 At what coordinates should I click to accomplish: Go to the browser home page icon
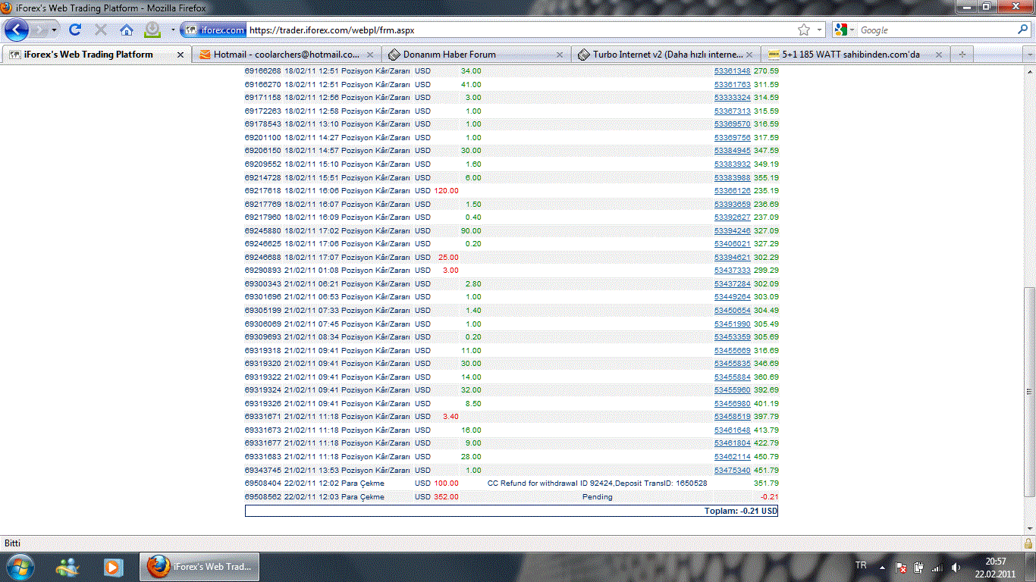[x=127, y=30]
